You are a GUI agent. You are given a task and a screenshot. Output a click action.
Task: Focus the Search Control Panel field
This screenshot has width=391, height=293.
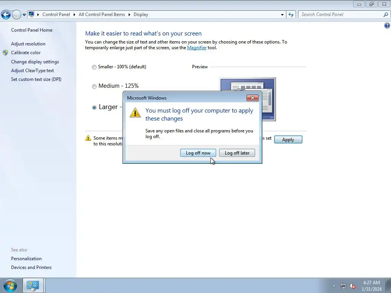pyautogui.click(x=341, y=14)
